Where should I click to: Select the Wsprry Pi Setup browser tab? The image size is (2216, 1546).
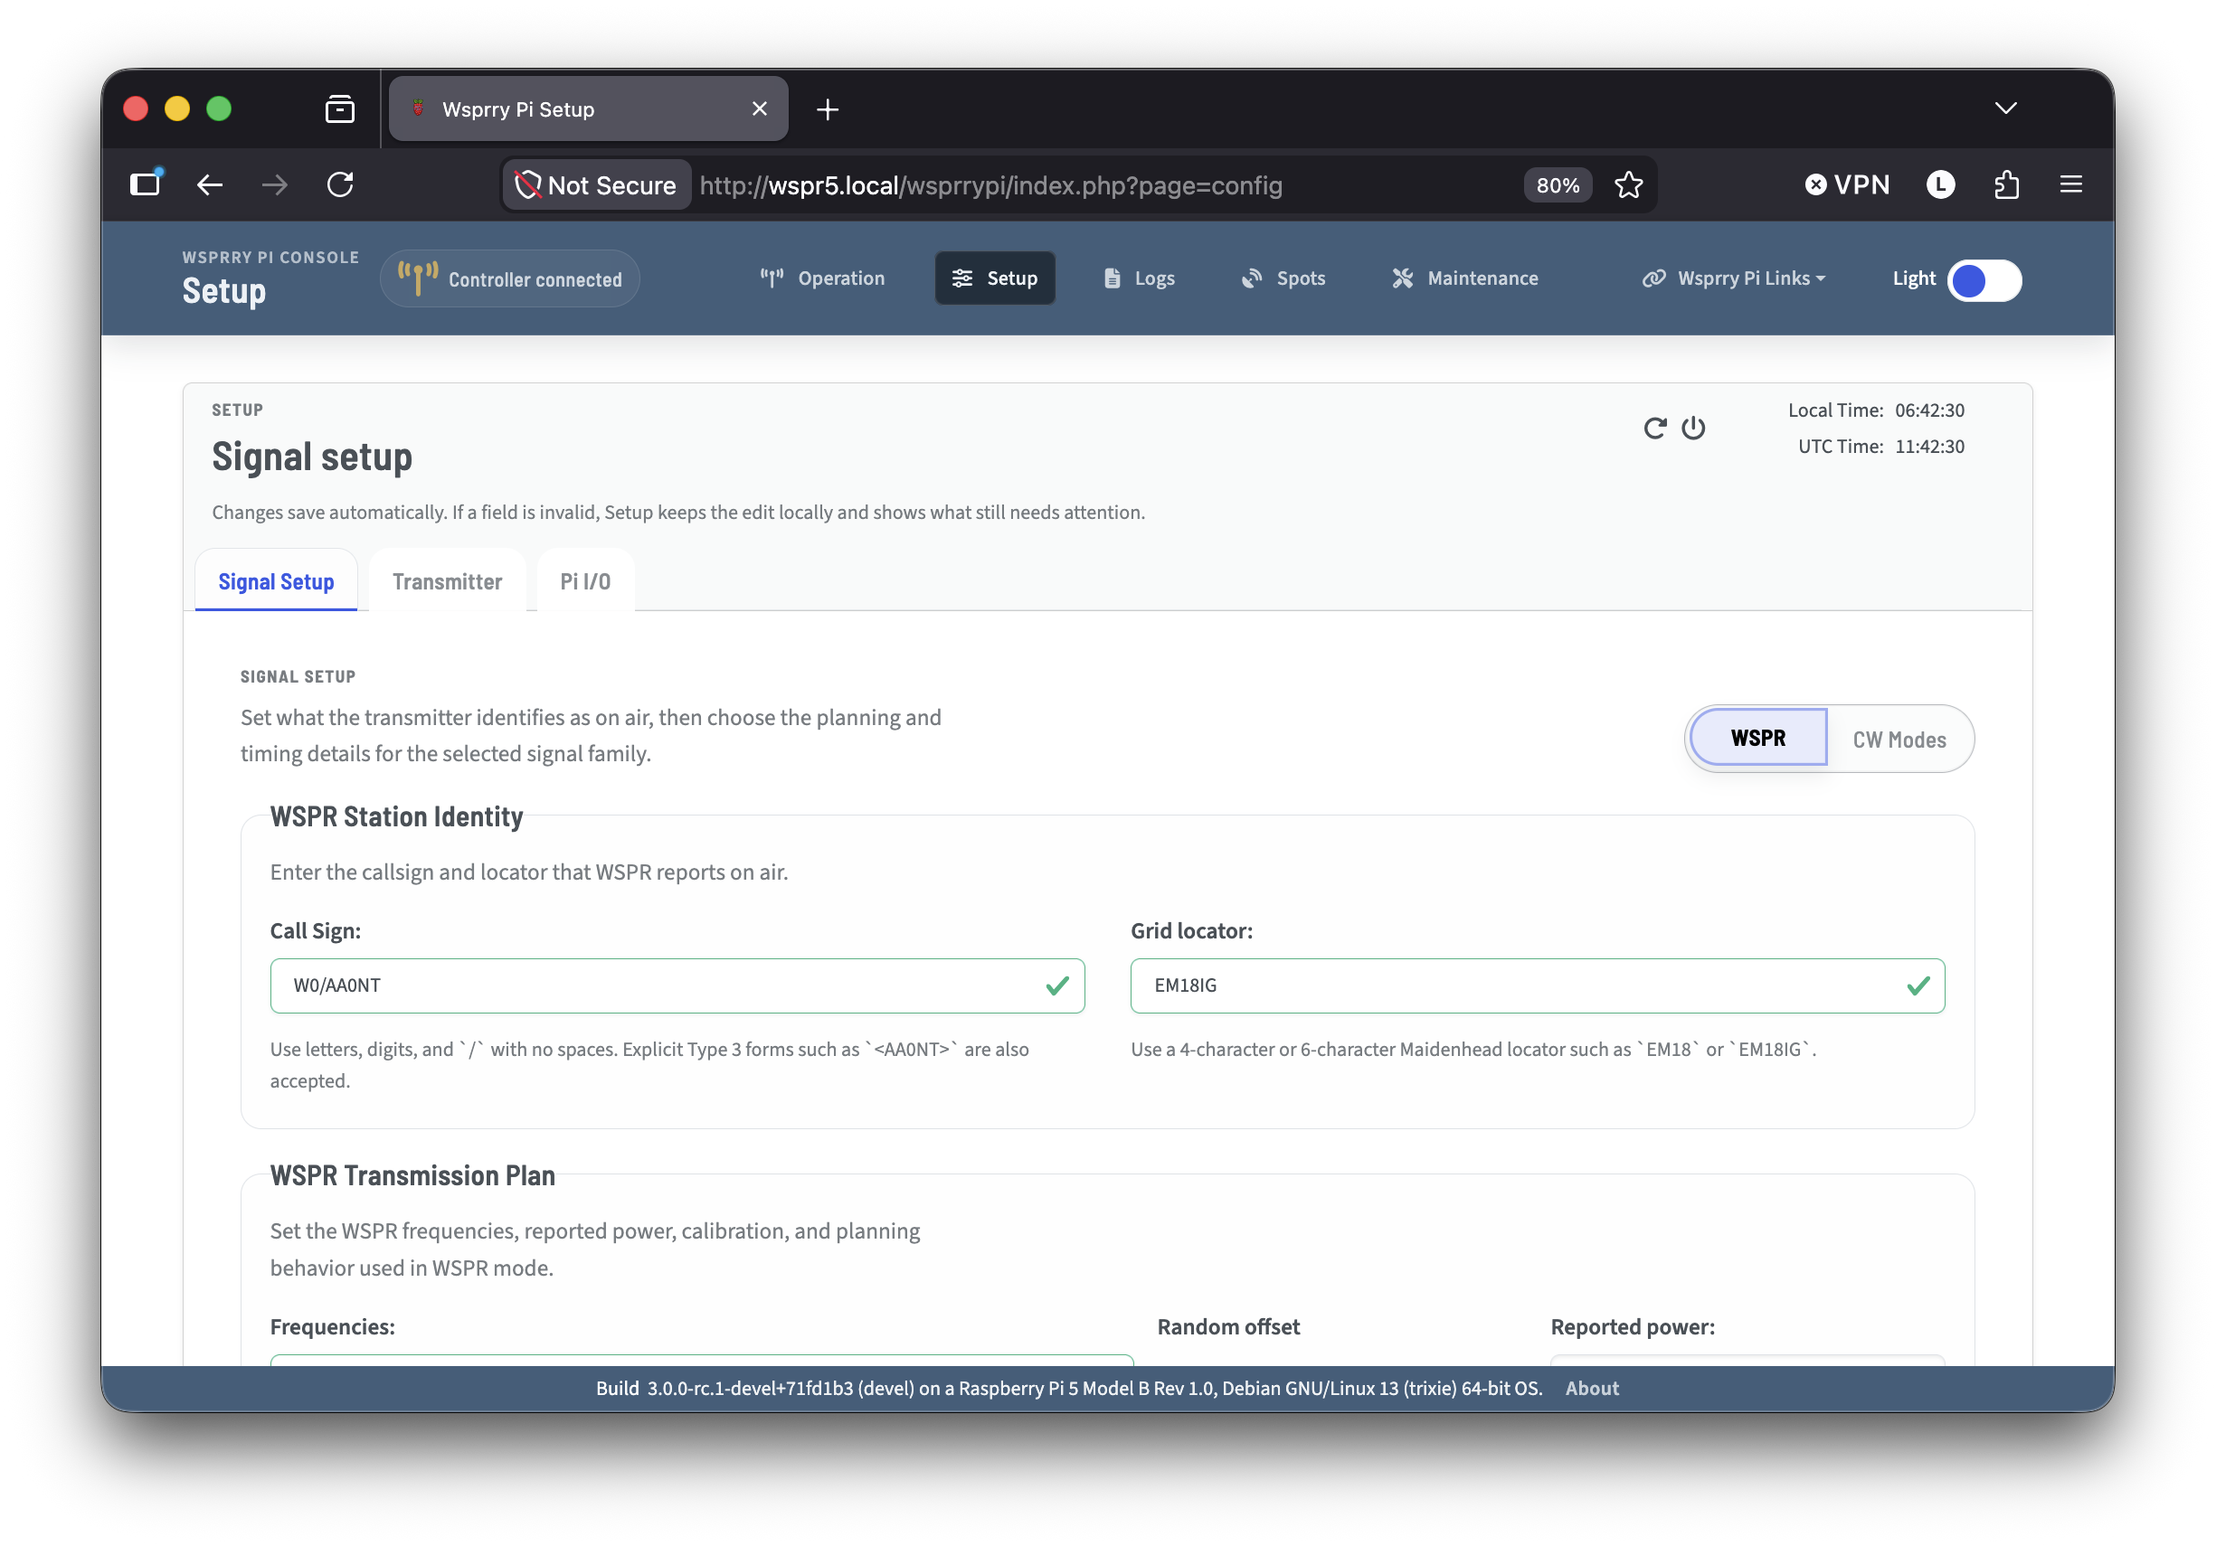(x=588, y=109)
